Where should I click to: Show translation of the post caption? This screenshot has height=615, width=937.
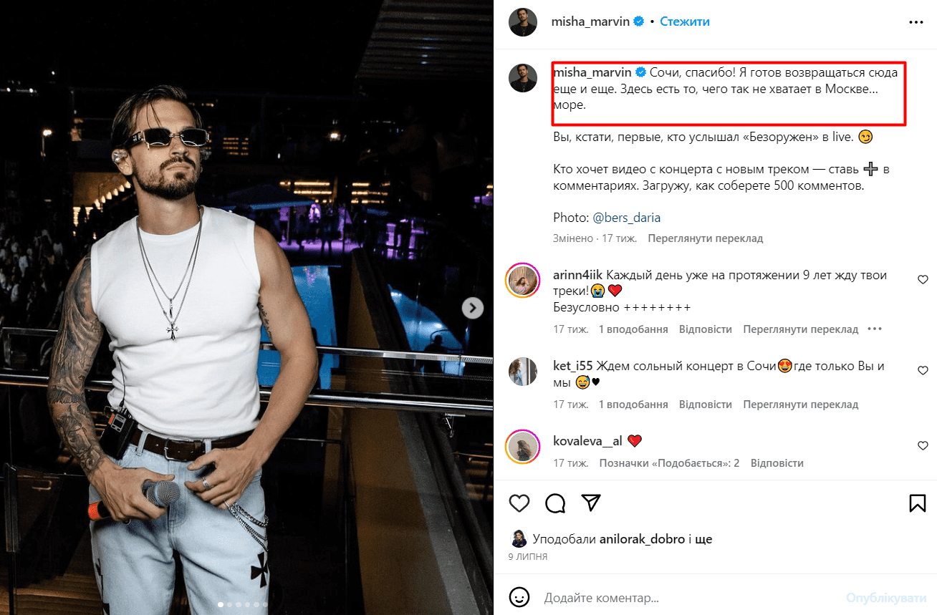(705, 238)
